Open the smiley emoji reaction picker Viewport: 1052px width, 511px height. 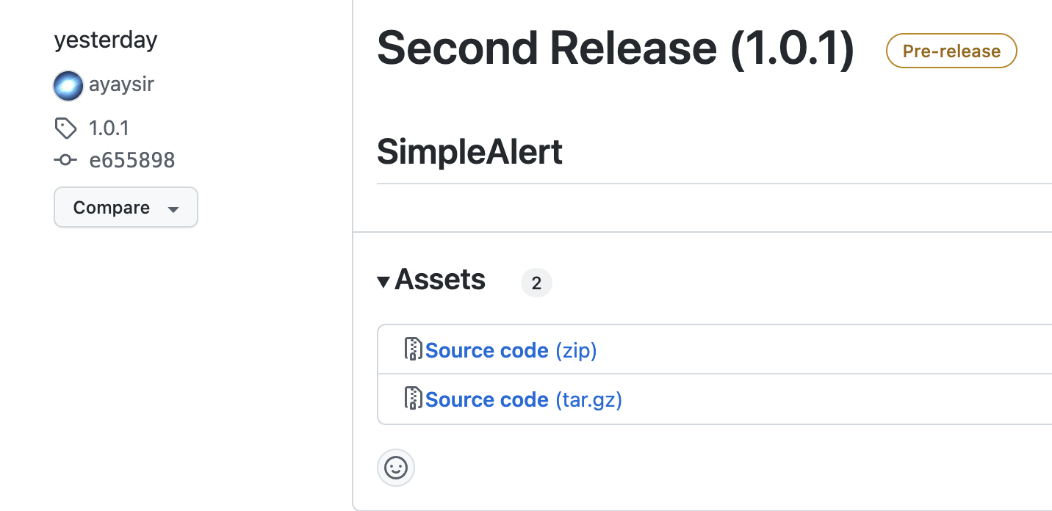[x=396, y=468]
